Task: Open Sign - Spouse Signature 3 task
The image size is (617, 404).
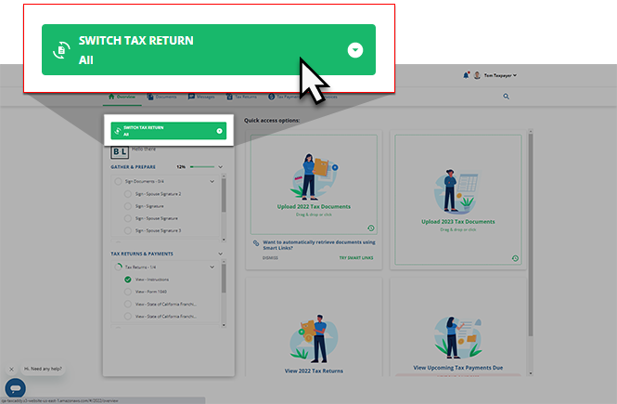Action: pyautogui.click(x=158, y=230)
